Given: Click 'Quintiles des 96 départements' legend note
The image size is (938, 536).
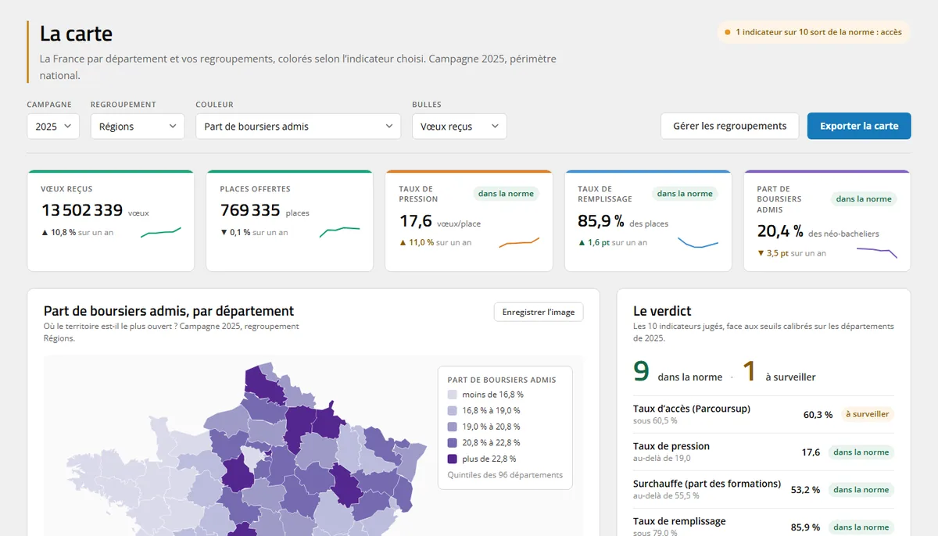Looking at the screenshot, I should click(505, 475).
